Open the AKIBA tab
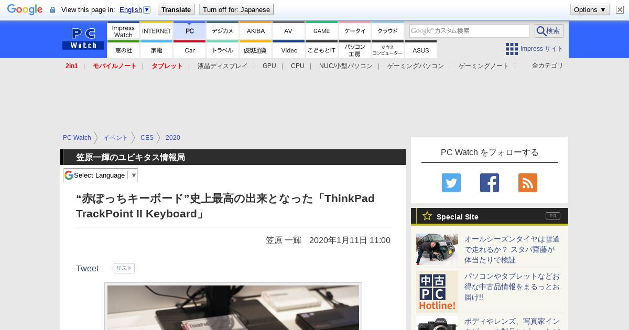The width and height of the screenshot is (629, 330). click(x=256, y=31)
